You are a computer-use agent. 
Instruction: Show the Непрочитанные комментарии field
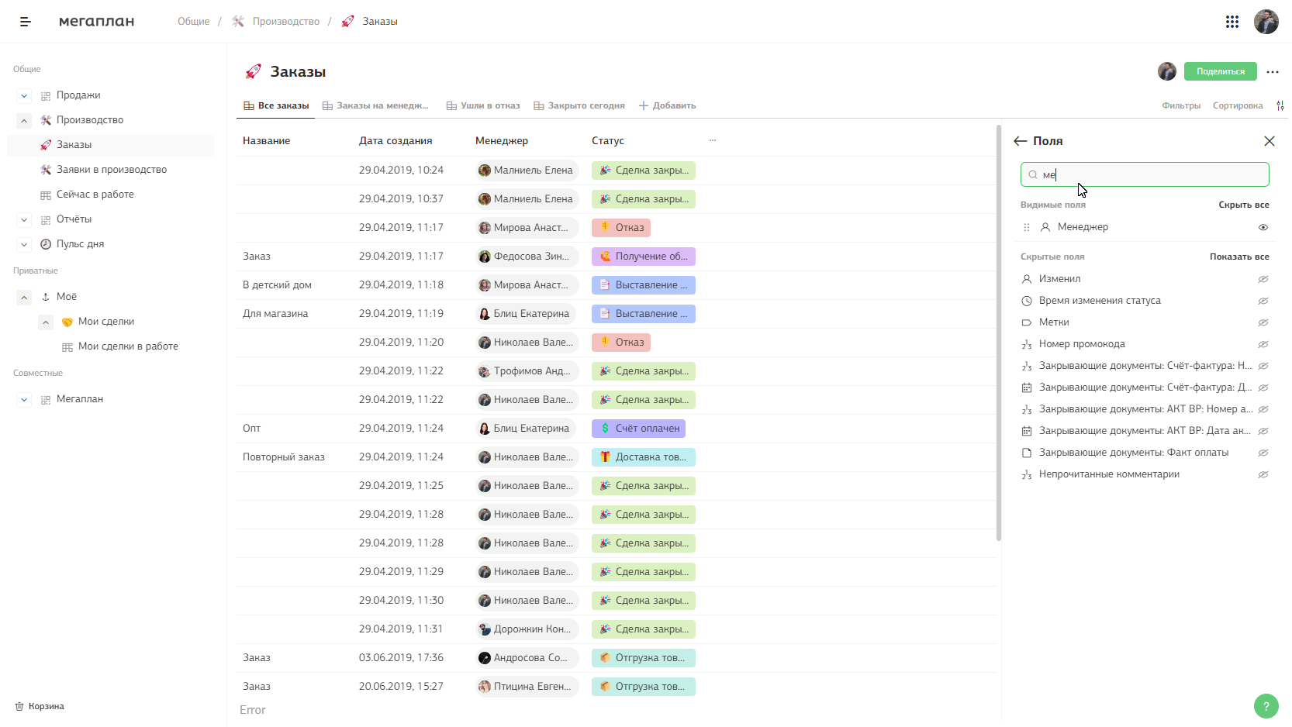(1263, 474)
